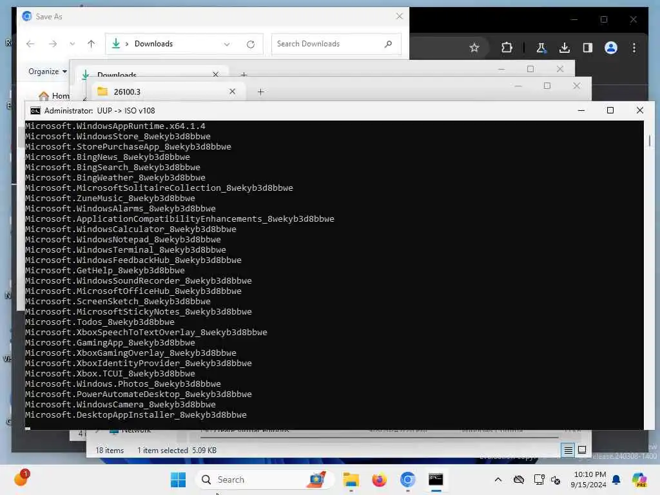
Task: Select Home in the Save As sidebar
Action: (x=54, y=96)
